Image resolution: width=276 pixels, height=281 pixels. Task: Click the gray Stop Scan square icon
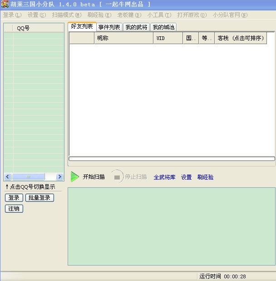[x=117, y=177]
